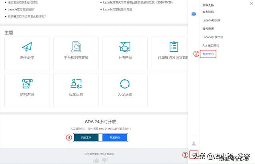The width and height of the screenshot is (255, 164).
Task: Click the thumbs up feedback icon
Action: (x=96, y=160)
